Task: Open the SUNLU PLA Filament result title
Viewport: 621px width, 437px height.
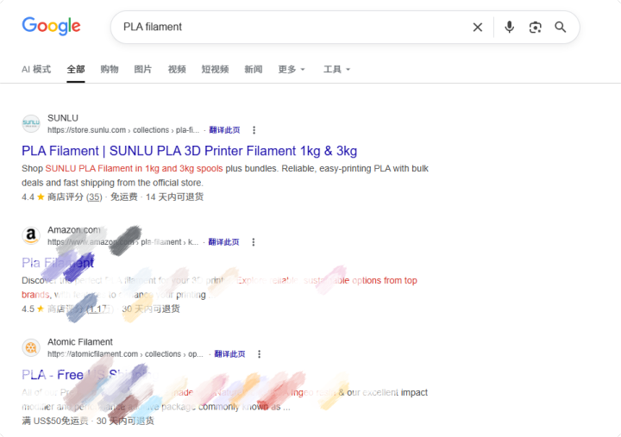Action: pos(189,151)
